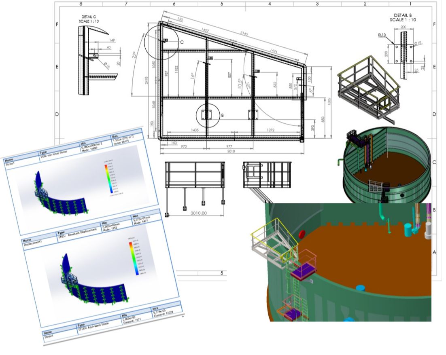Image resolution: width=446 pixels, height=355 pixels.
Task: Click the detail circle labeled C
Action: click(x=162, y=42)
